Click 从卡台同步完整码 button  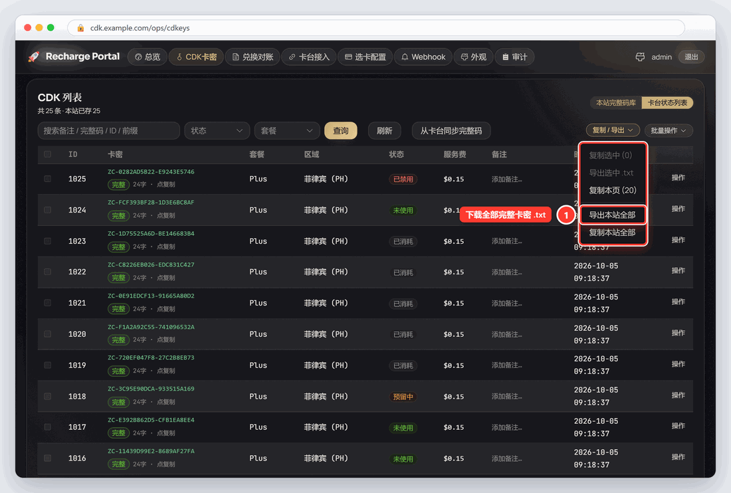451,131
